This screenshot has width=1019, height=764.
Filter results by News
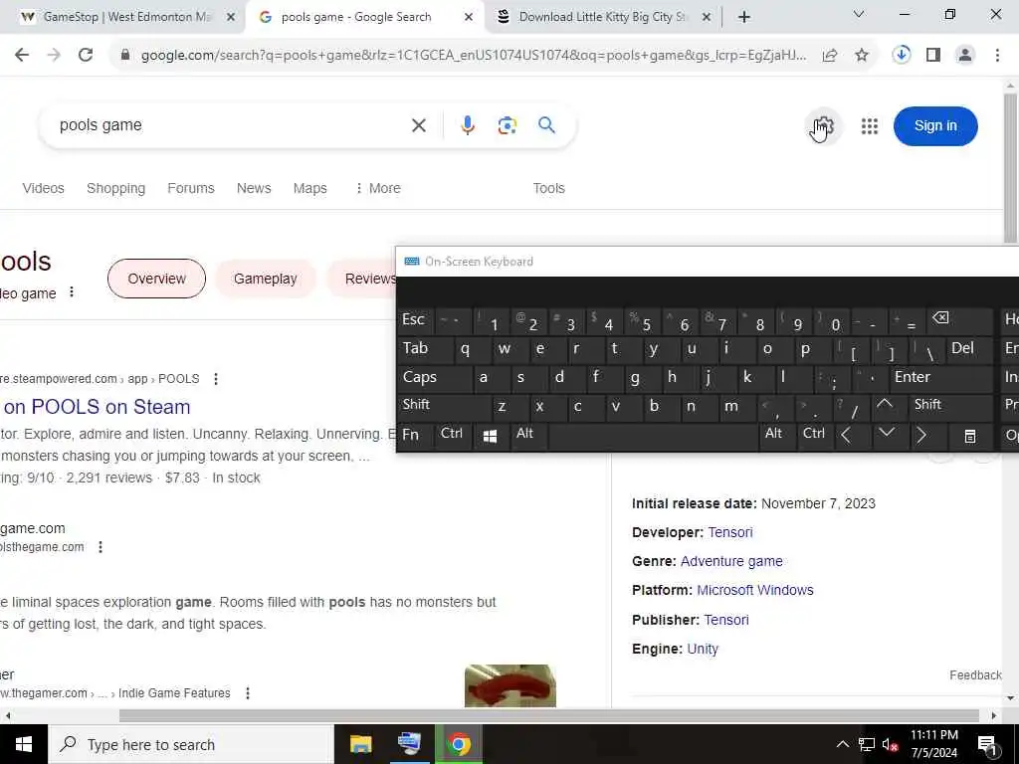254,188
